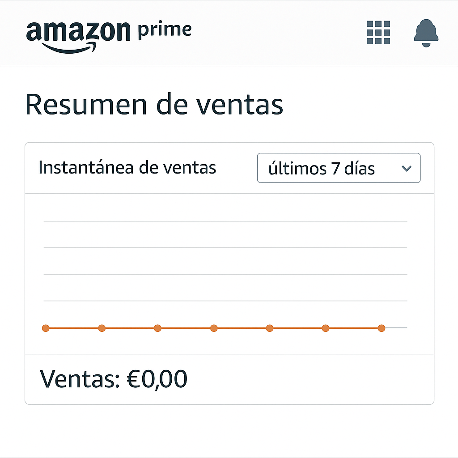Viewport: 458px width, 458px height.
Task: Click the €0,00 sales amount
Action: (157, 379)
